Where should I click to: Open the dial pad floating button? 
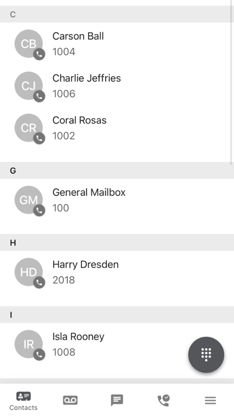(206, 355)
